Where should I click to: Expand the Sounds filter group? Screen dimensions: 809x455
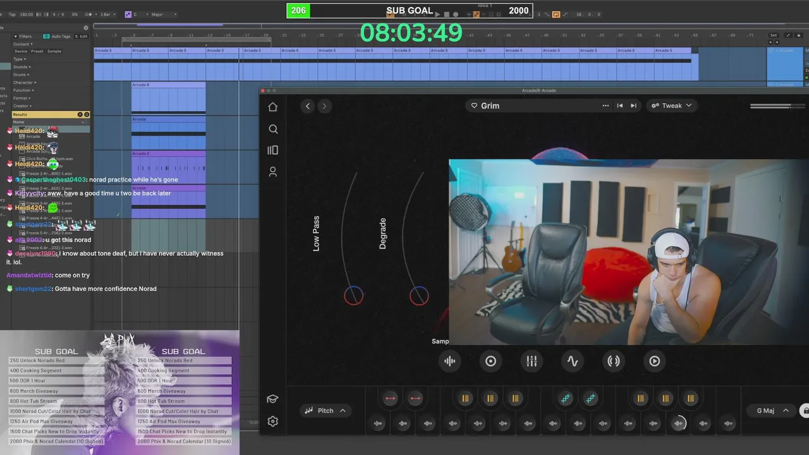point(22,66)
